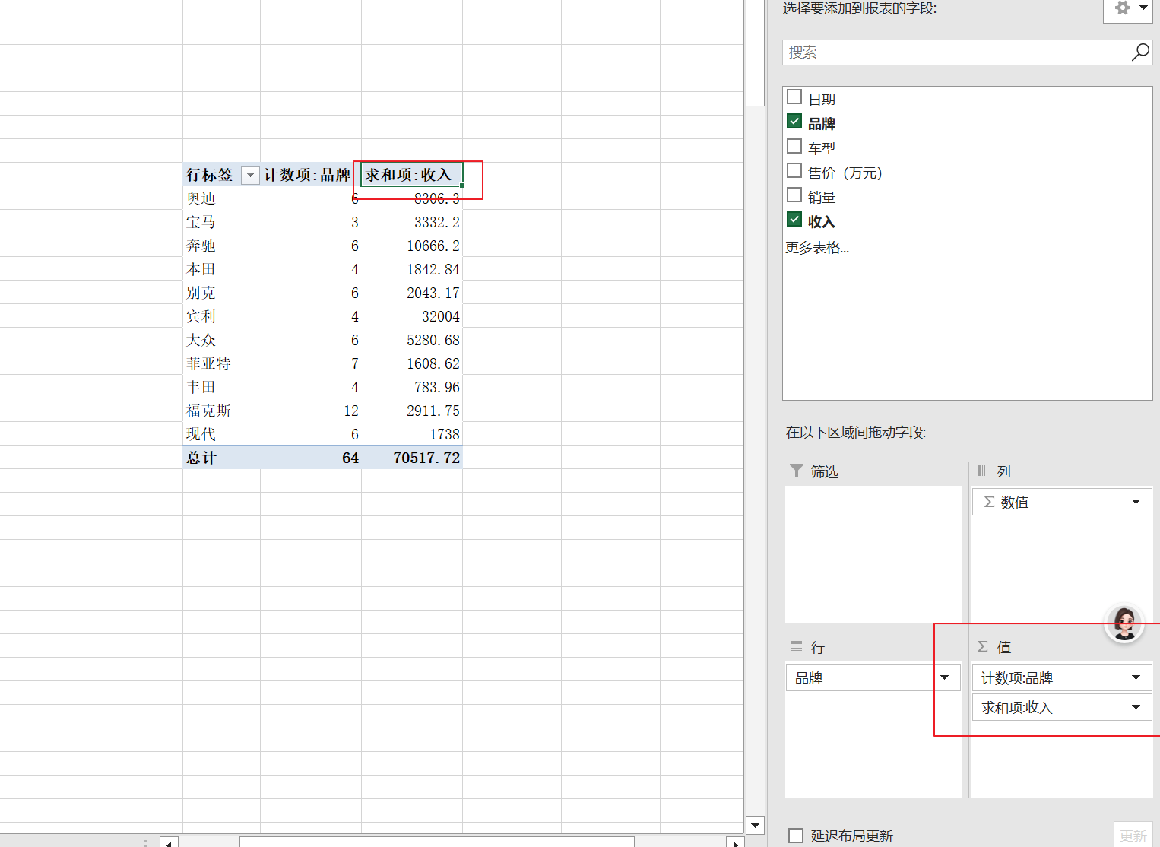Open the 计数项:品牌 value field dropdown
The height and width of the screenshot is (847, 1160).
tap(1136, 677)
